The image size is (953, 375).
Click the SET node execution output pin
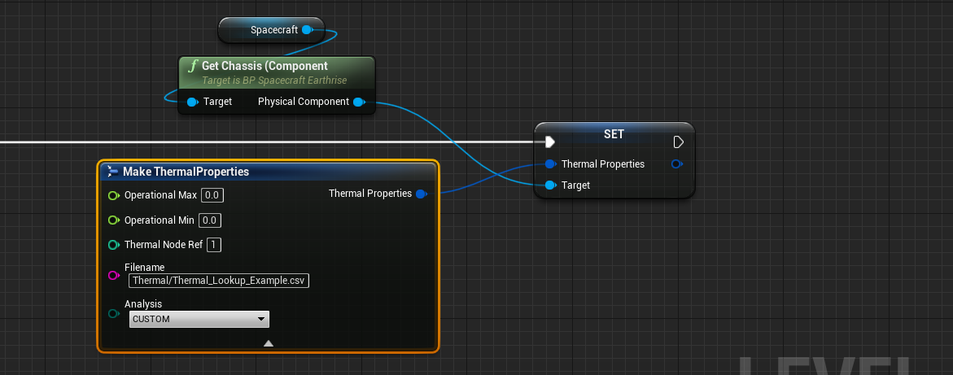click(x=679, y=142)
